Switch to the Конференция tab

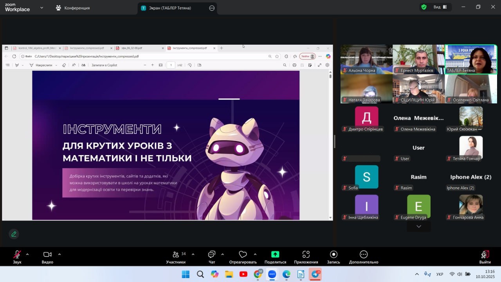(73, 8)
